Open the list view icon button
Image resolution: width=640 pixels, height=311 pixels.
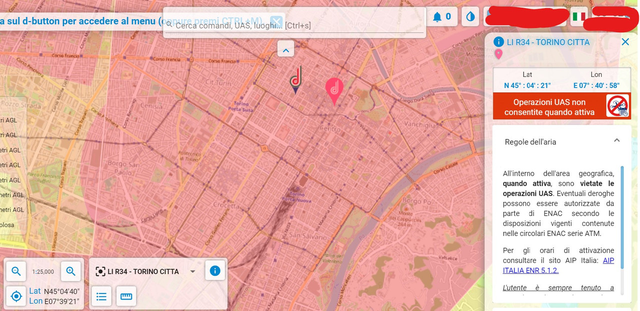click(x=101, y=296)
